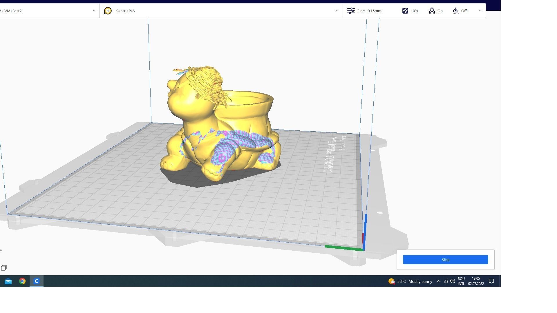Expand the printer selection dropdown arrow

94,11
